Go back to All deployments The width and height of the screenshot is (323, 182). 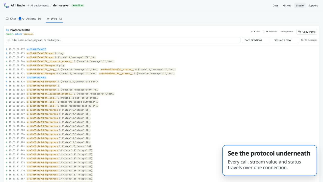(x=38, y=6)
